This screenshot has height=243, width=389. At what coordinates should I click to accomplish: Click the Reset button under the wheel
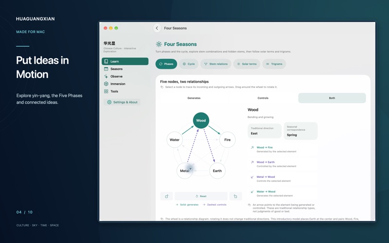point(201,196)
